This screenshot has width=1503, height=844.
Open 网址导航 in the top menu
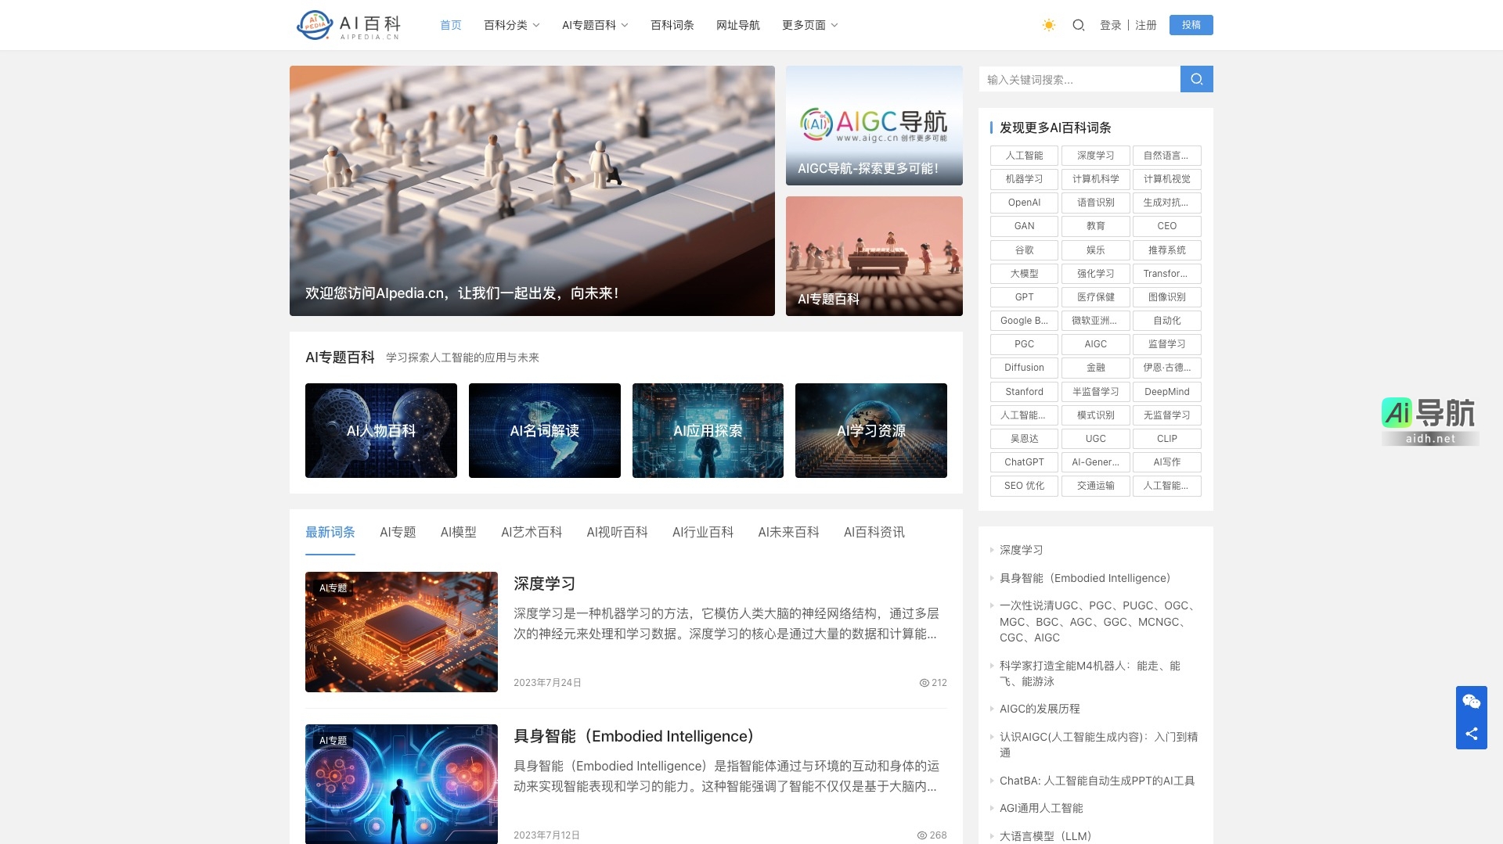[737, 25]
